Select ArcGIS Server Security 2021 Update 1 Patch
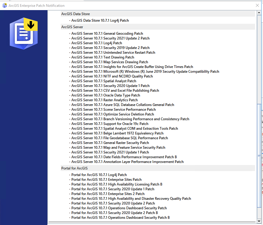 (x=109, y=152)
